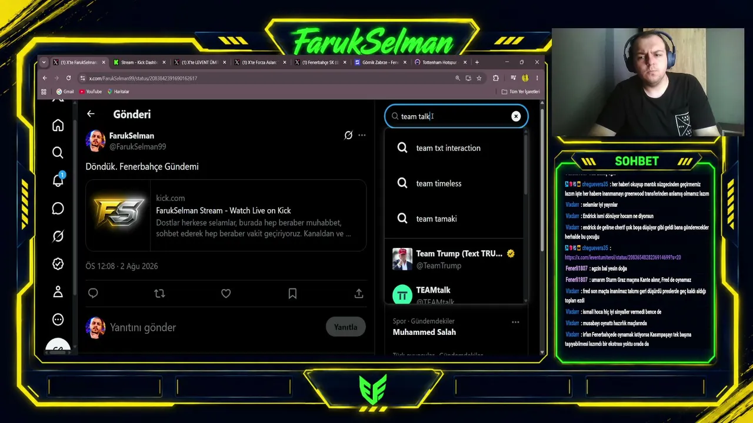The image size is (753, 423).
Task: Switch to the 'Fenerbahçe SK' tab
Action: point(321,62)
